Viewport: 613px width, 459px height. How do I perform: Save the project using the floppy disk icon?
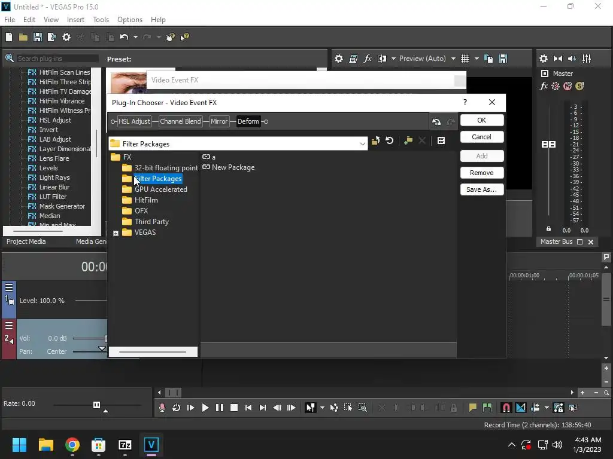coord(38,37)
